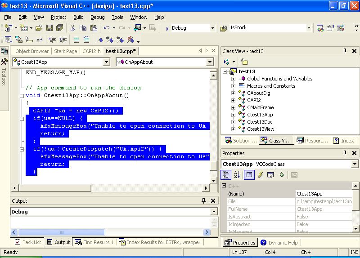Click the Clear All Bookmarks icon
The image size is (360, 258).
(x=130, y=40)
